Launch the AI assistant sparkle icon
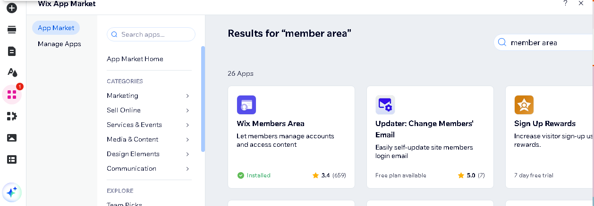 coord(12,192)
